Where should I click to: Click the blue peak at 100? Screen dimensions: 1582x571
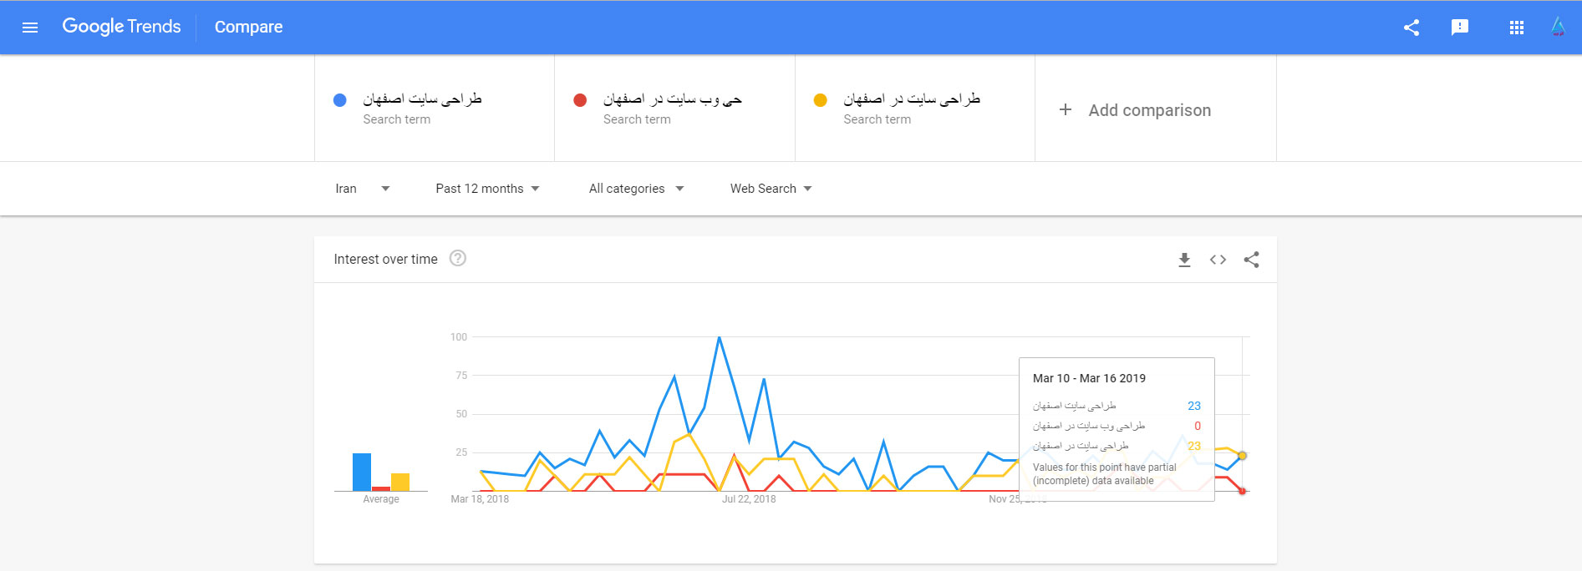click(719, 337)
